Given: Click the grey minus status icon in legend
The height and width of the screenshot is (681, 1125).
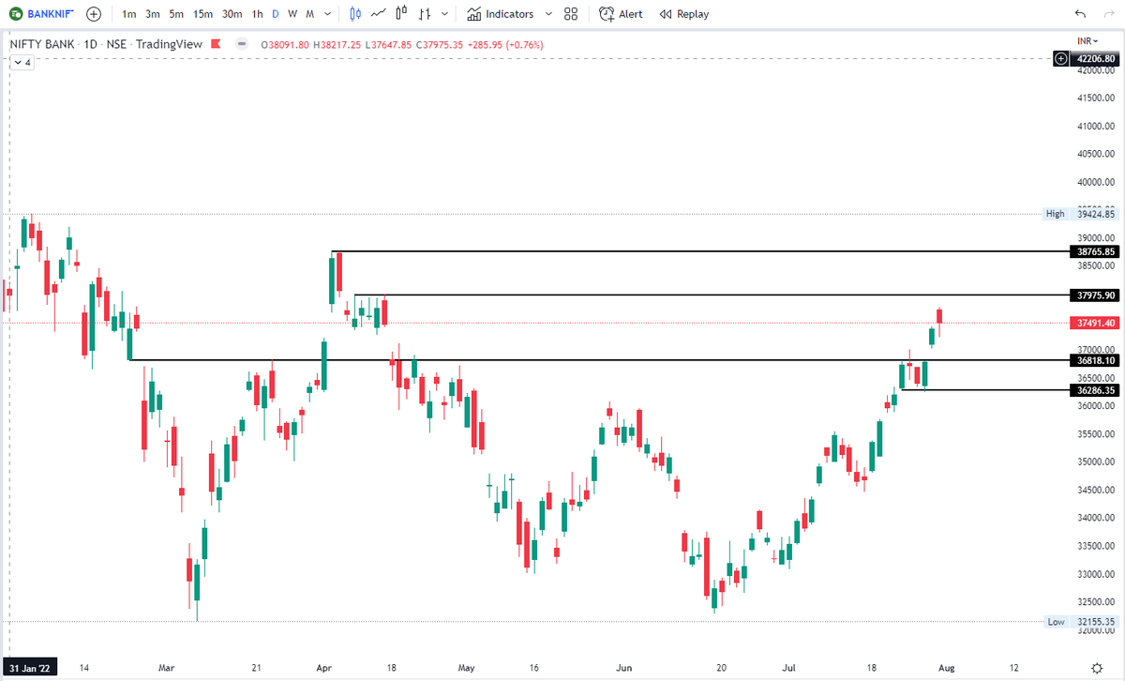Looking at the screenshot, I should pyautogui.click(x=242, y=44).
